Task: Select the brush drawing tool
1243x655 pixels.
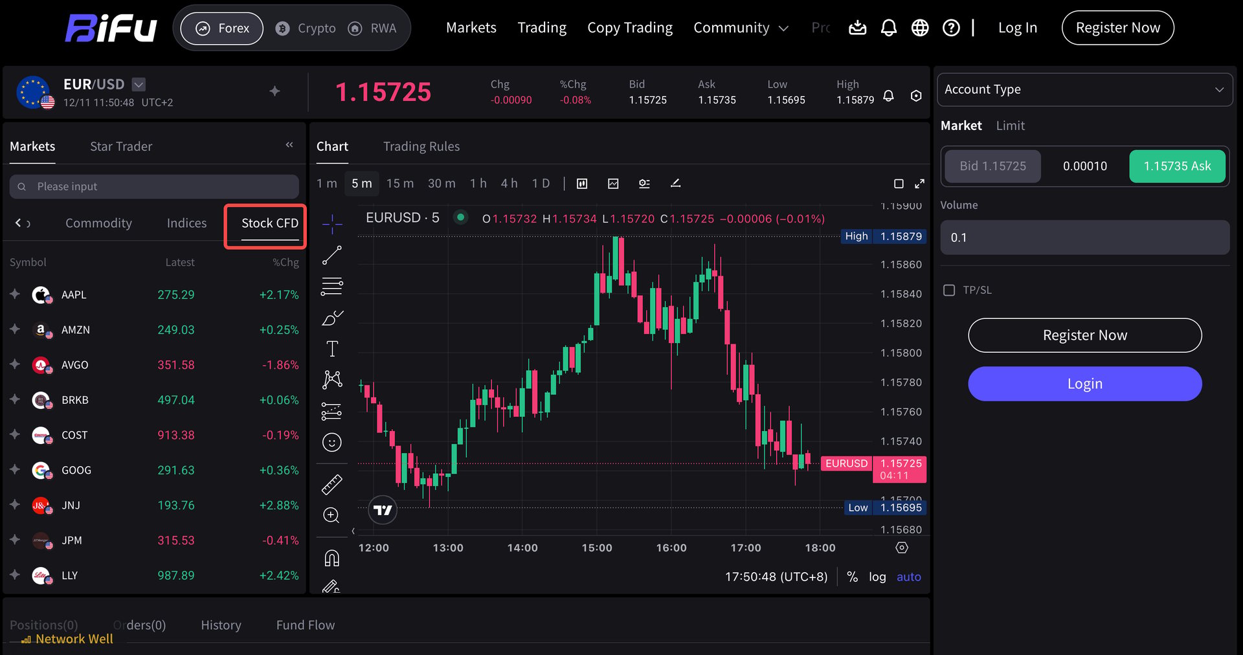Action: pos(332,317)
